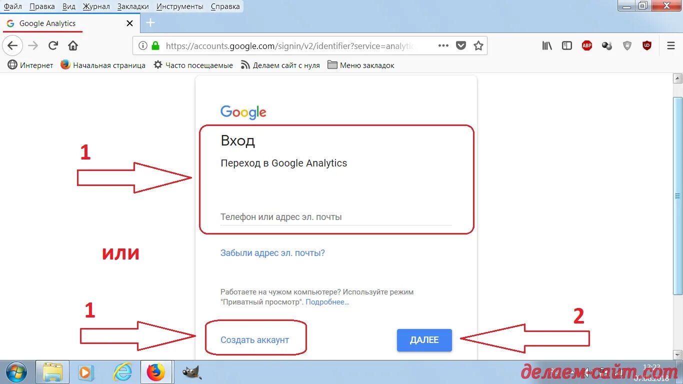Switch to Firefox in taskbar
The image size is (683, 384).
tap(156, 372)
